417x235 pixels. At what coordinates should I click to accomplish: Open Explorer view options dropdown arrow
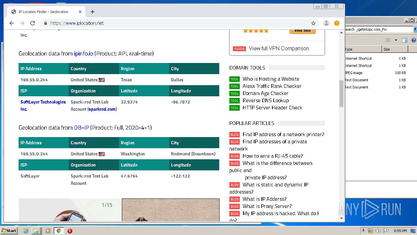pyautogui.click(x=396, y=40)
